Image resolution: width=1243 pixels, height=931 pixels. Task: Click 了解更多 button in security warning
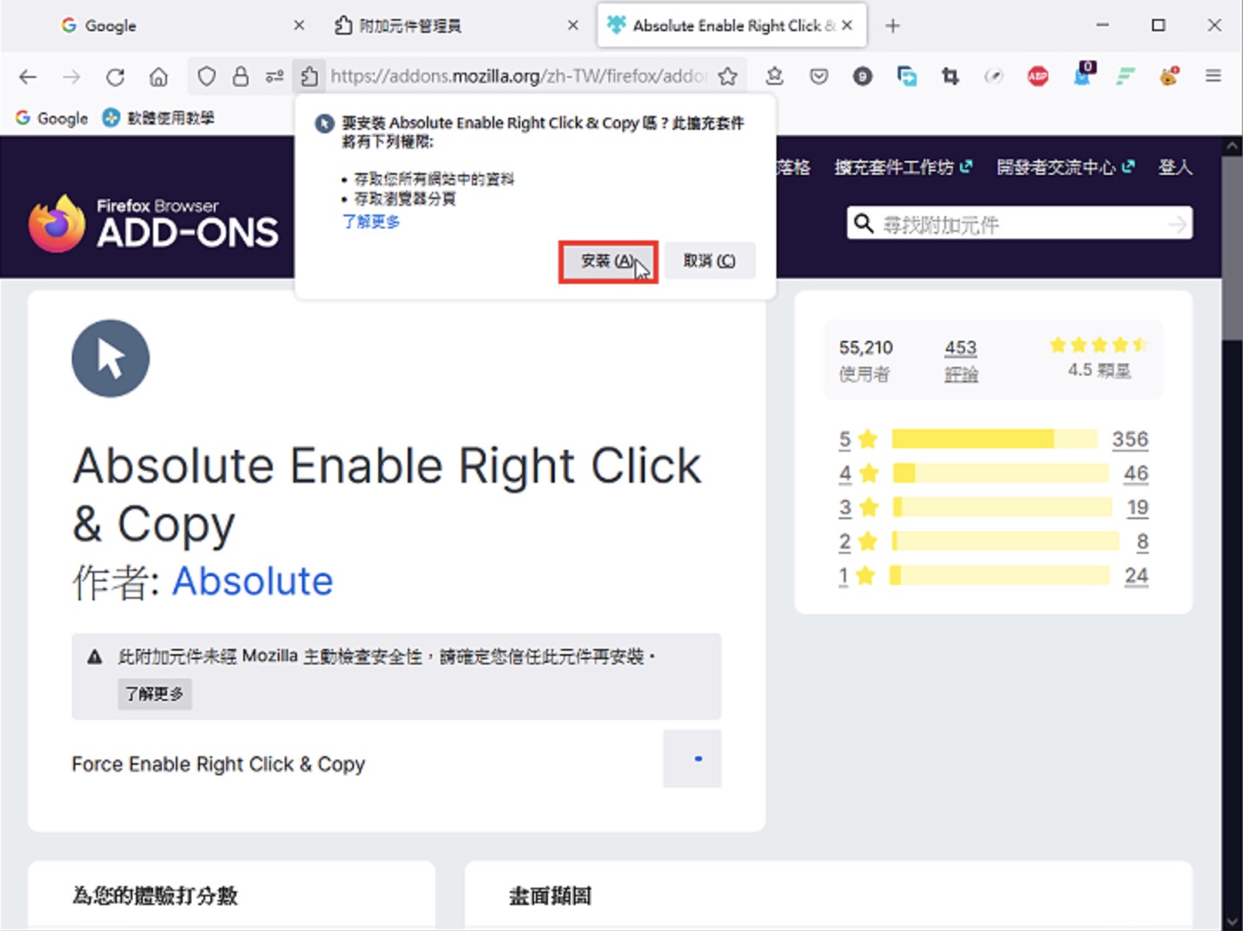(x=154, y=694)
